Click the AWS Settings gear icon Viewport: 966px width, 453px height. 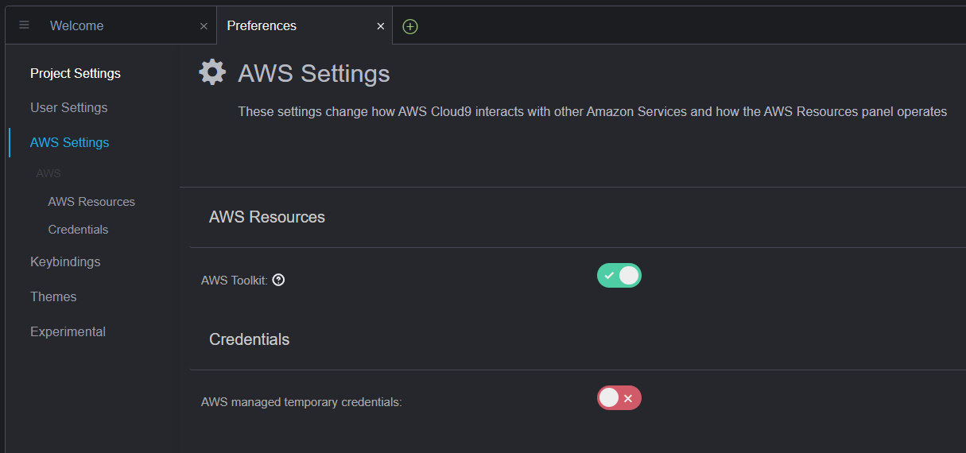(212, 72)
